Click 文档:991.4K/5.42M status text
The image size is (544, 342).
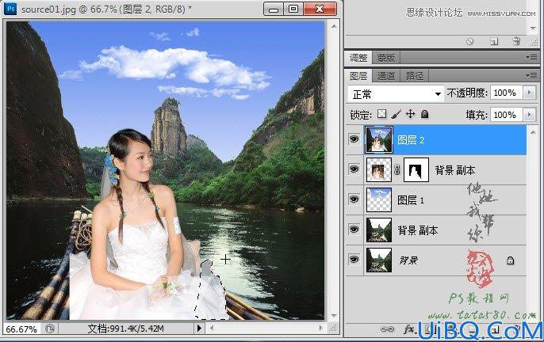pyautogui.click(x=125, y=329)
